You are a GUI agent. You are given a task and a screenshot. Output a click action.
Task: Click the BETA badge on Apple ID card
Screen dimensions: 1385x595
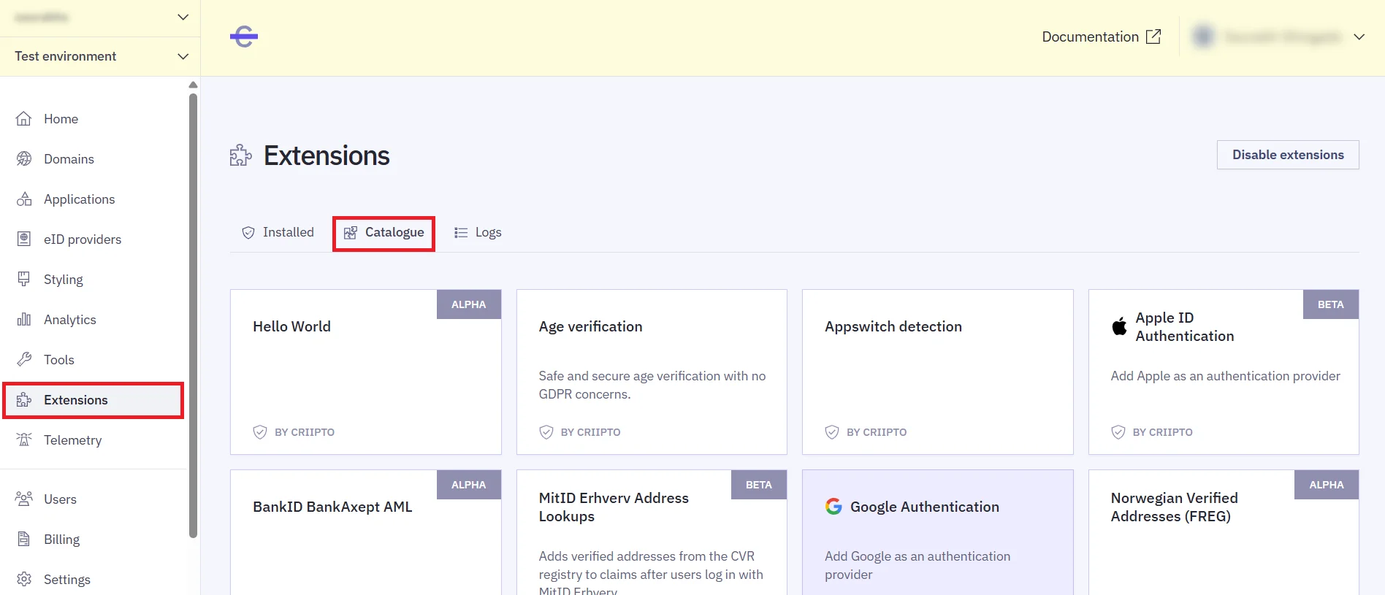tap(1331, 304)
